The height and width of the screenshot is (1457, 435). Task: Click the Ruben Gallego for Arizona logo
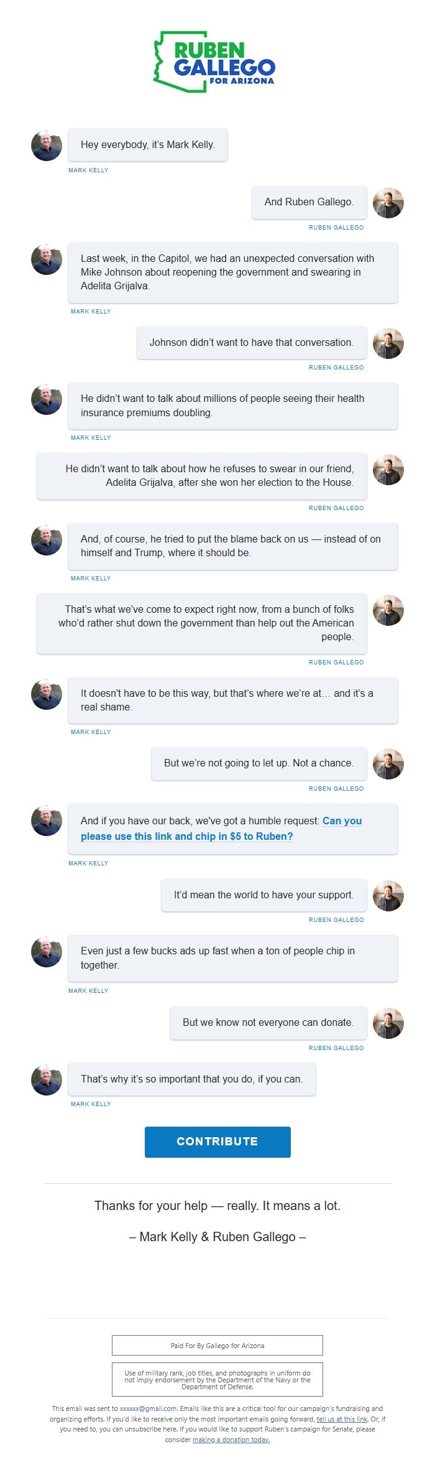coord(214,63)
